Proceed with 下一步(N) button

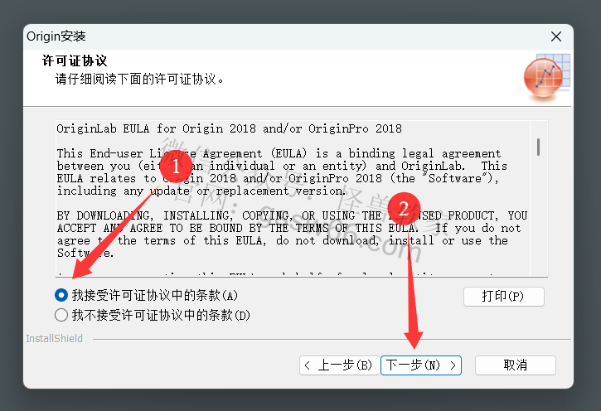421,365
